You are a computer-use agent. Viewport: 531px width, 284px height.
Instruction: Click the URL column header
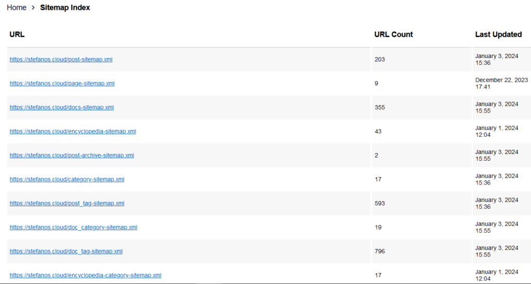(17, 35)
